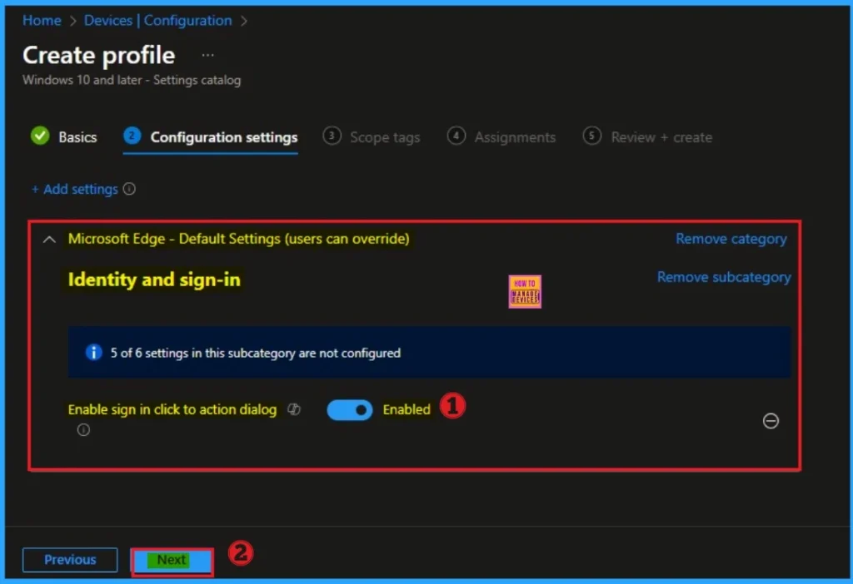
Task: Click the Copilot icon beside the setting name
Action: point(294,409)
